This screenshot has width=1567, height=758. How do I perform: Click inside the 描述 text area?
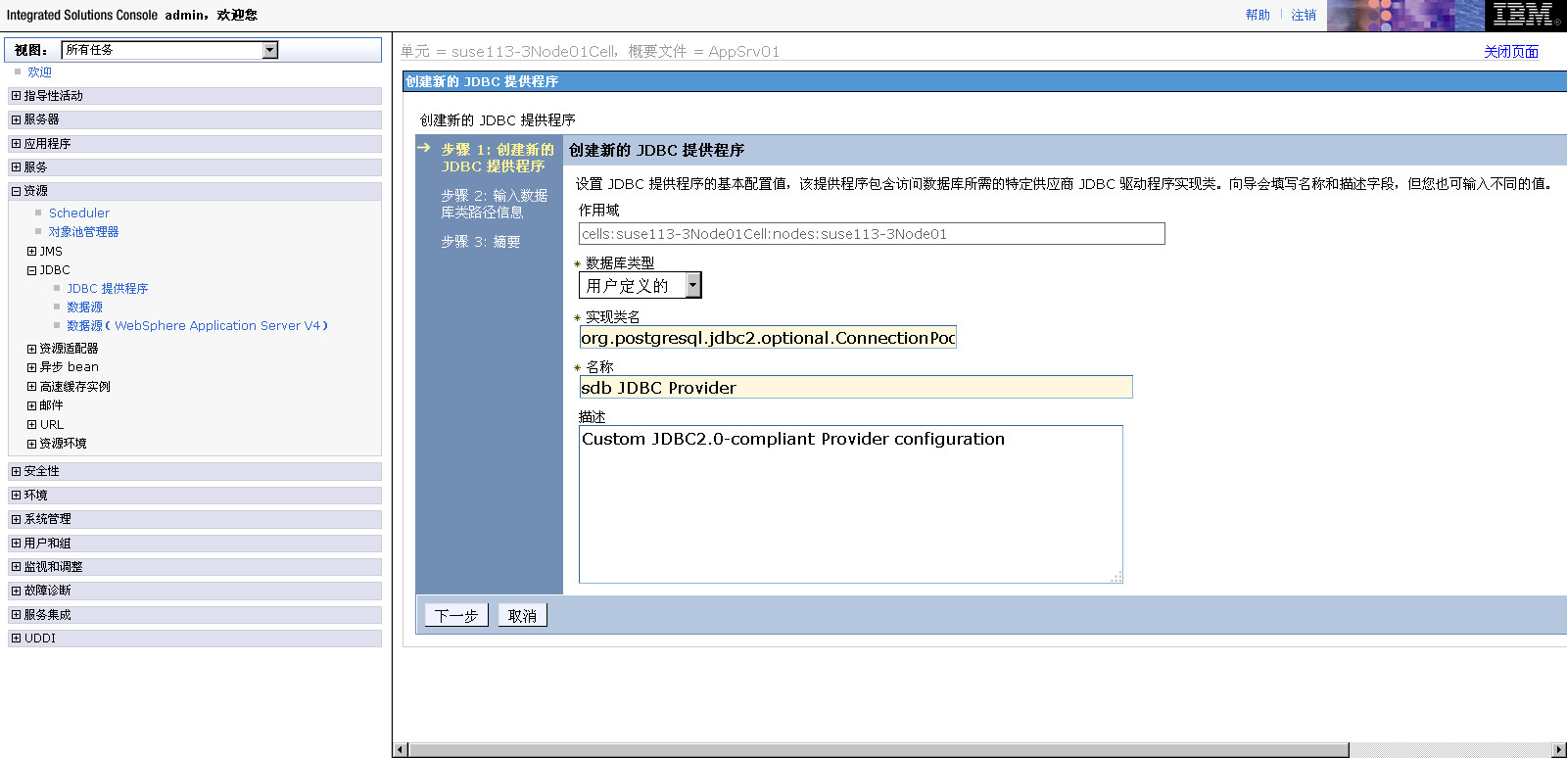(851, 504)
